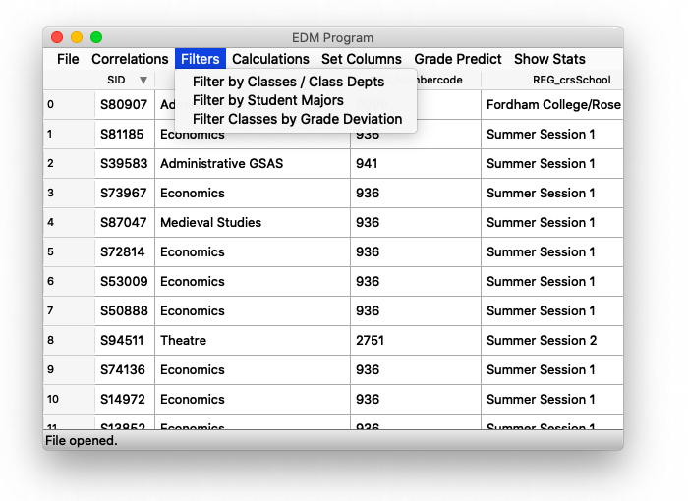The image size is (688, 501).
Task: Select the Theatre major cell
Action: (183, 341)
